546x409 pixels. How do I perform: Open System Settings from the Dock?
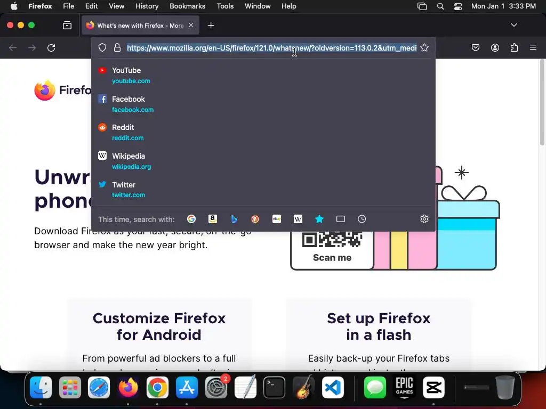click(216, 387)
